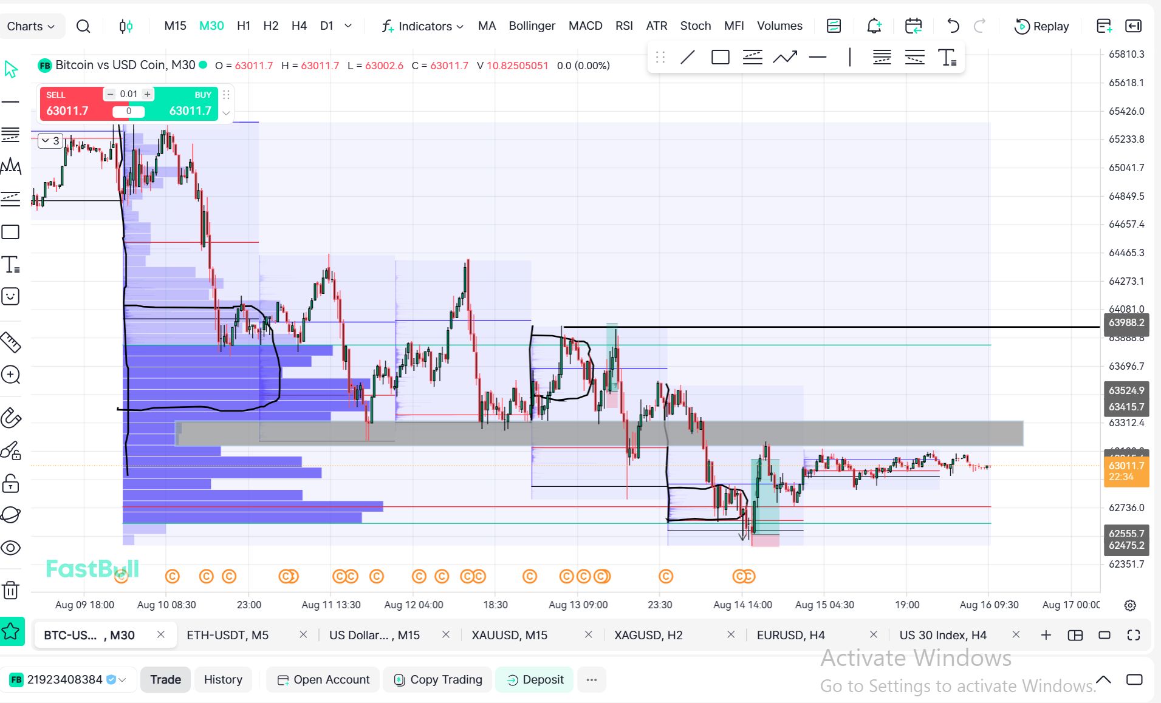
Task: Click the trash delete drawings icon
Action: coord(11,589)
